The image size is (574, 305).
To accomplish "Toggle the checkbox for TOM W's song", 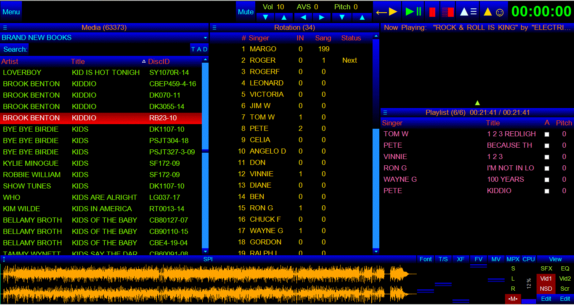I will tap(547, 134).
